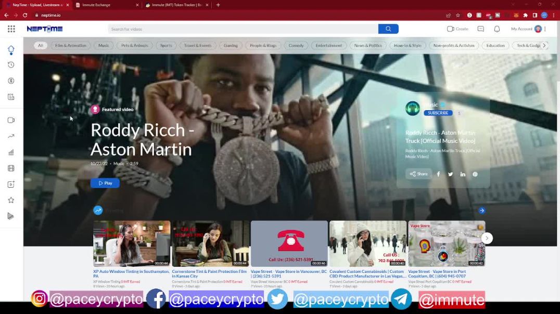Viewport: 560px width, 314px height.
Task: Open the shorts/clip icon in sidebar
Action: click(x=11, y=184)
